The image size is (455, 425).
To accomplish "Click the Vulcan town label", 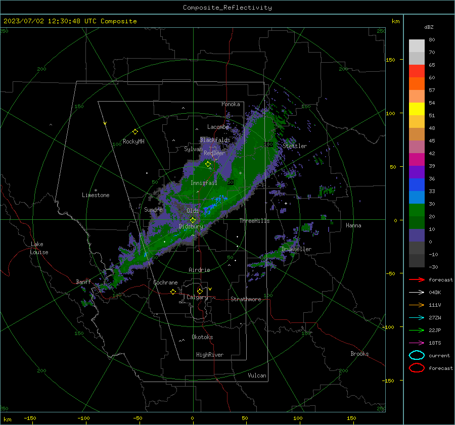I will point(257,375).
